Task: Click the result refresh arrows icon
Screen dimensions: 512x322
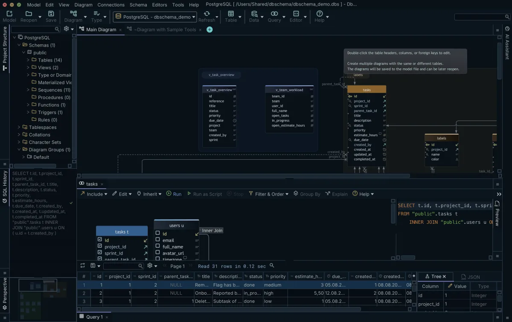Action: coord(83,266)
